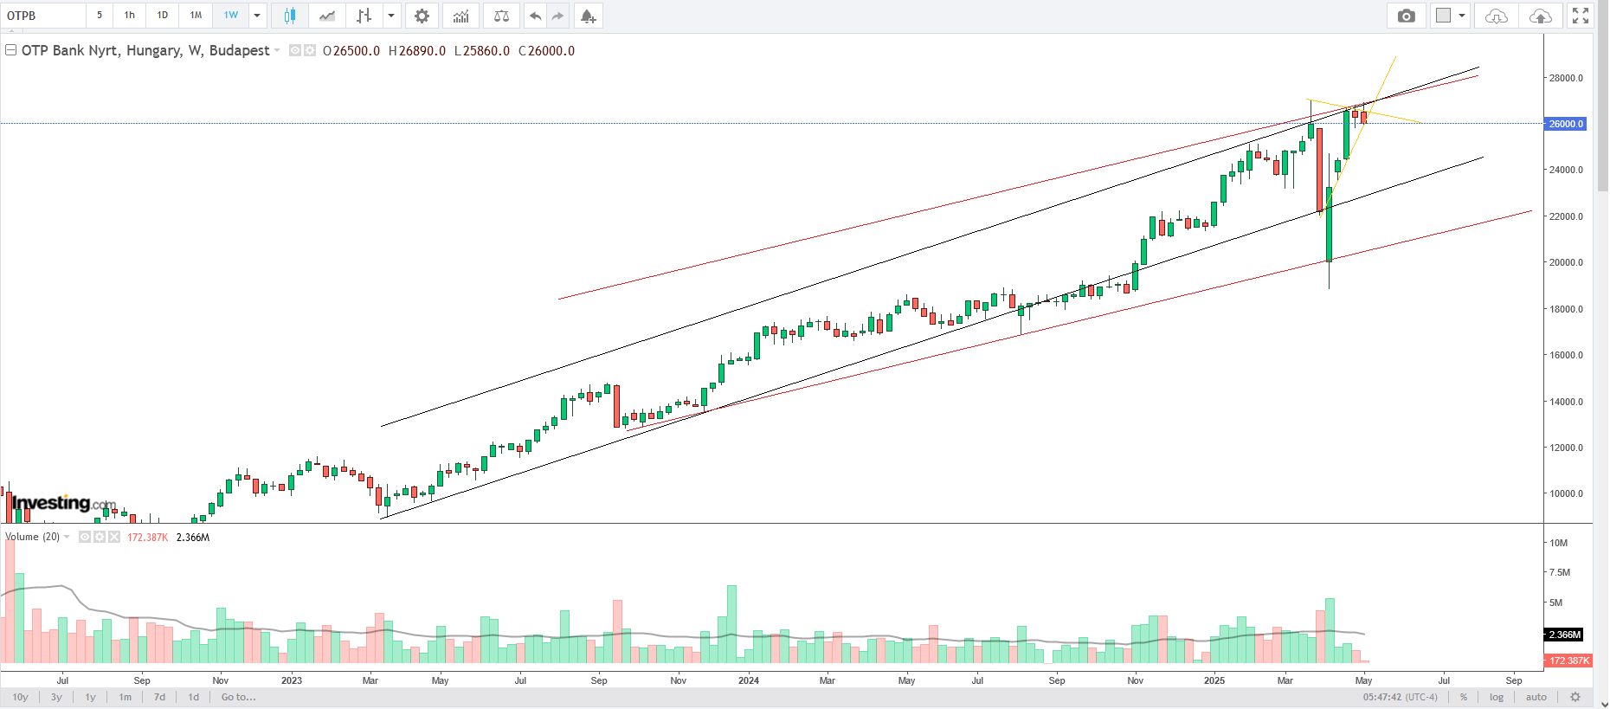The width and height of the screenshot is (1610, 709).
Task: Load chart layout from cloud
Action: coord(1496,16)
